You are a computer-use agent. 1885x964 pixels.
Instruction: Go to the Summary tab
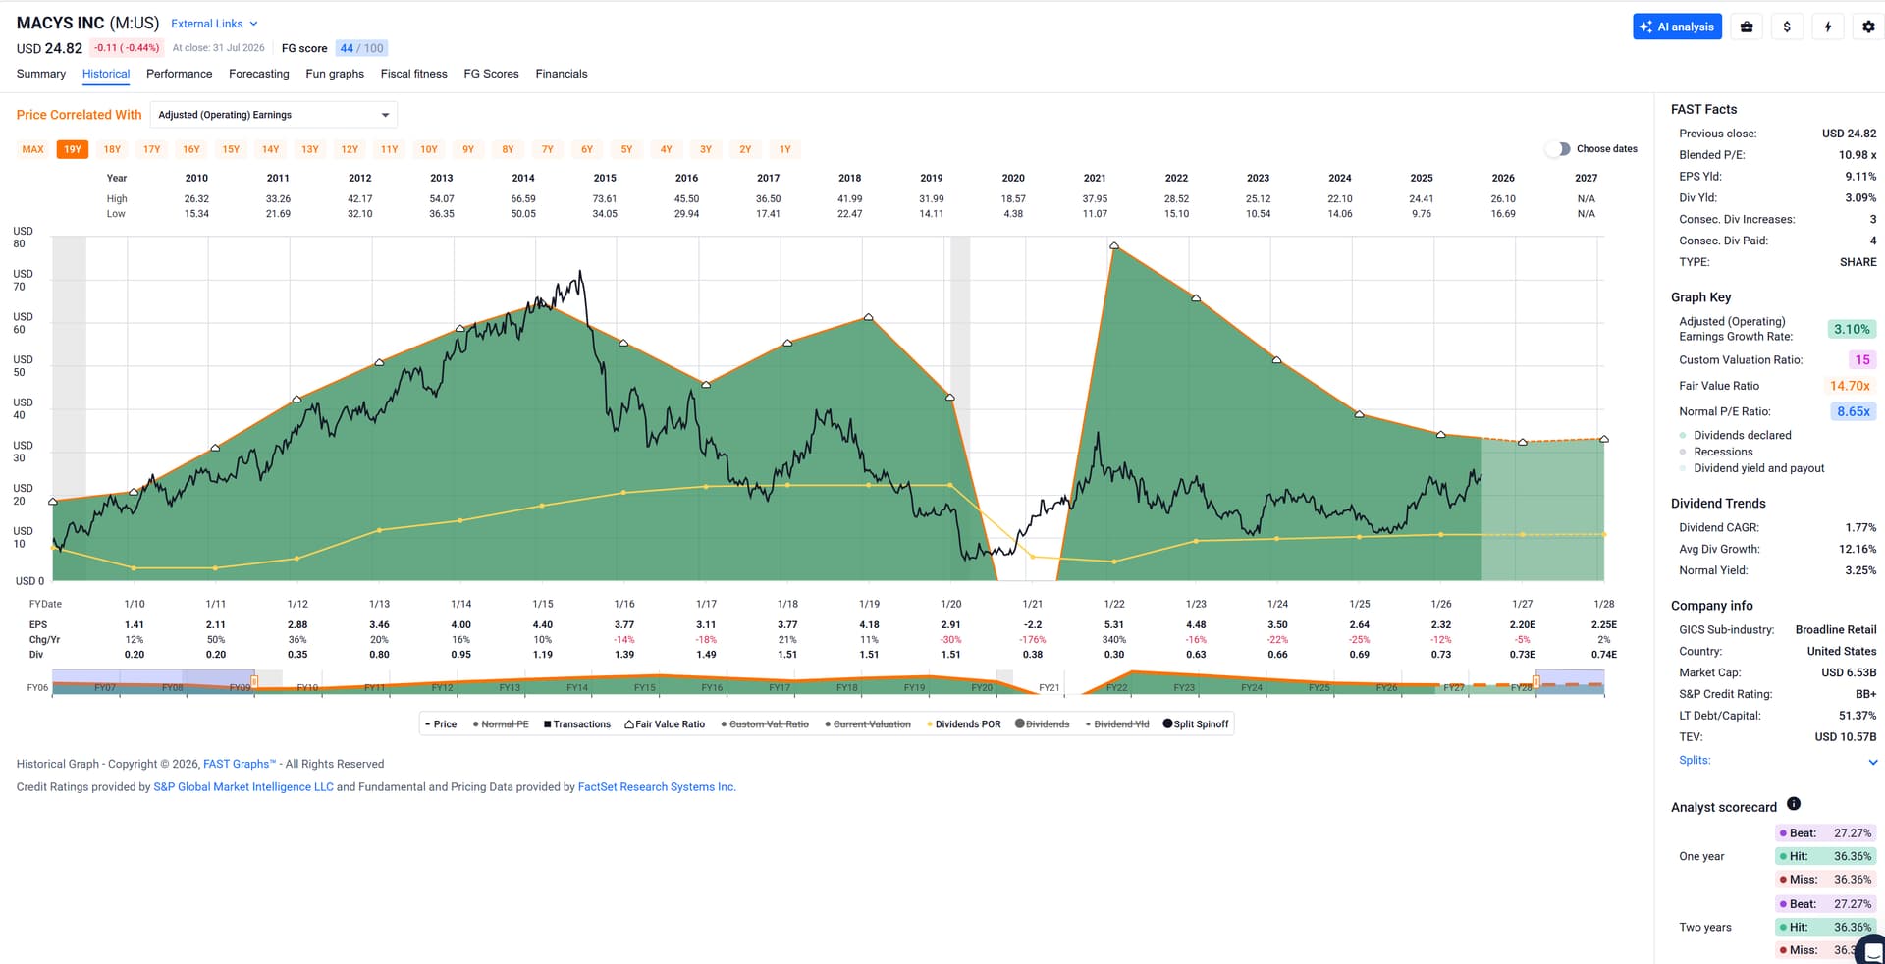[x=41, y=74]
